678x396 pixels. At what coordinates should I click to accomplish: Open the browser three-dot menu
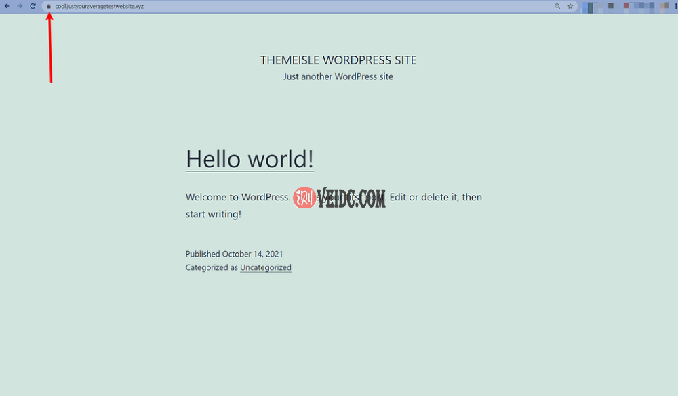675,6
